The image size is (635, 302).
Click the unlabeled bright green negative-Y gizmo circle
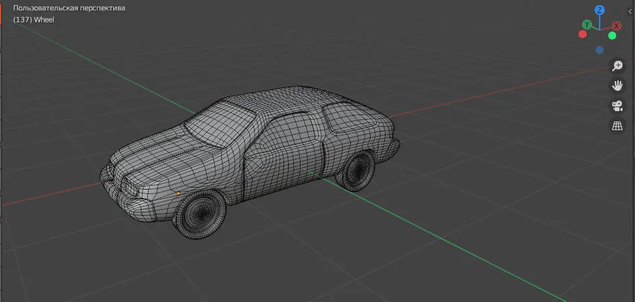click(612, 35)
